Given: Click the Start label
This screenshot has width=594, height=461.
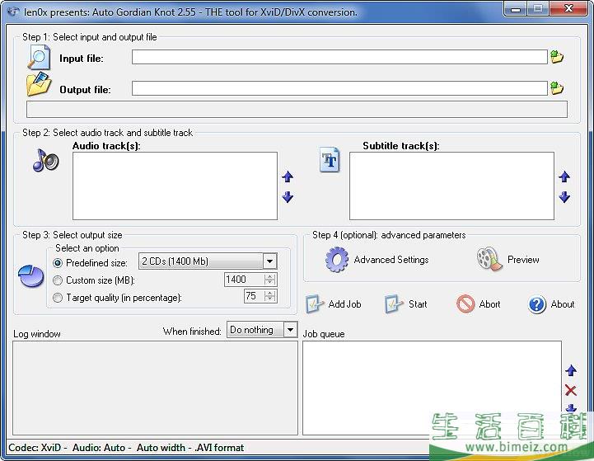Looking at the screenshot, I should coord(418,304).
